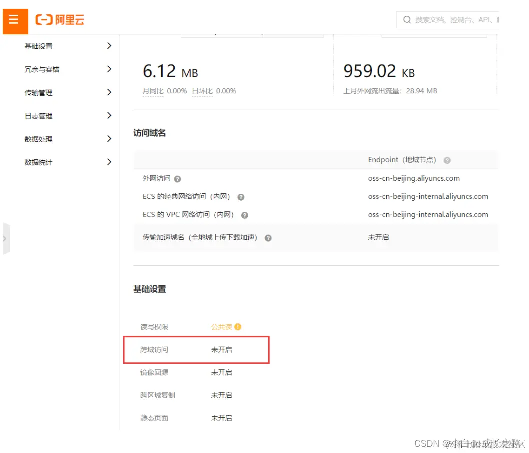Image resolution: width=529 pixels, height=453 pixels.
Task: Click the 6.12 MB storage value
Action: (x=170, y=71)
